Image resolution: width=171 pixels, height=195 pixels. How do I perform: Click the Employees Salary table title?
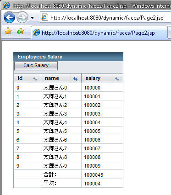40,57
